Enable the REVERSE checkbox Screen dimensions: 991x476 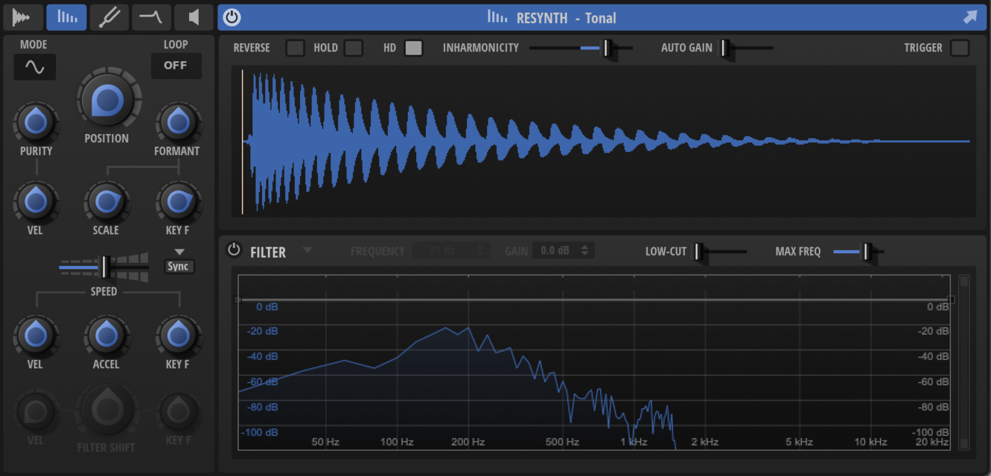(x=295, y=48)
